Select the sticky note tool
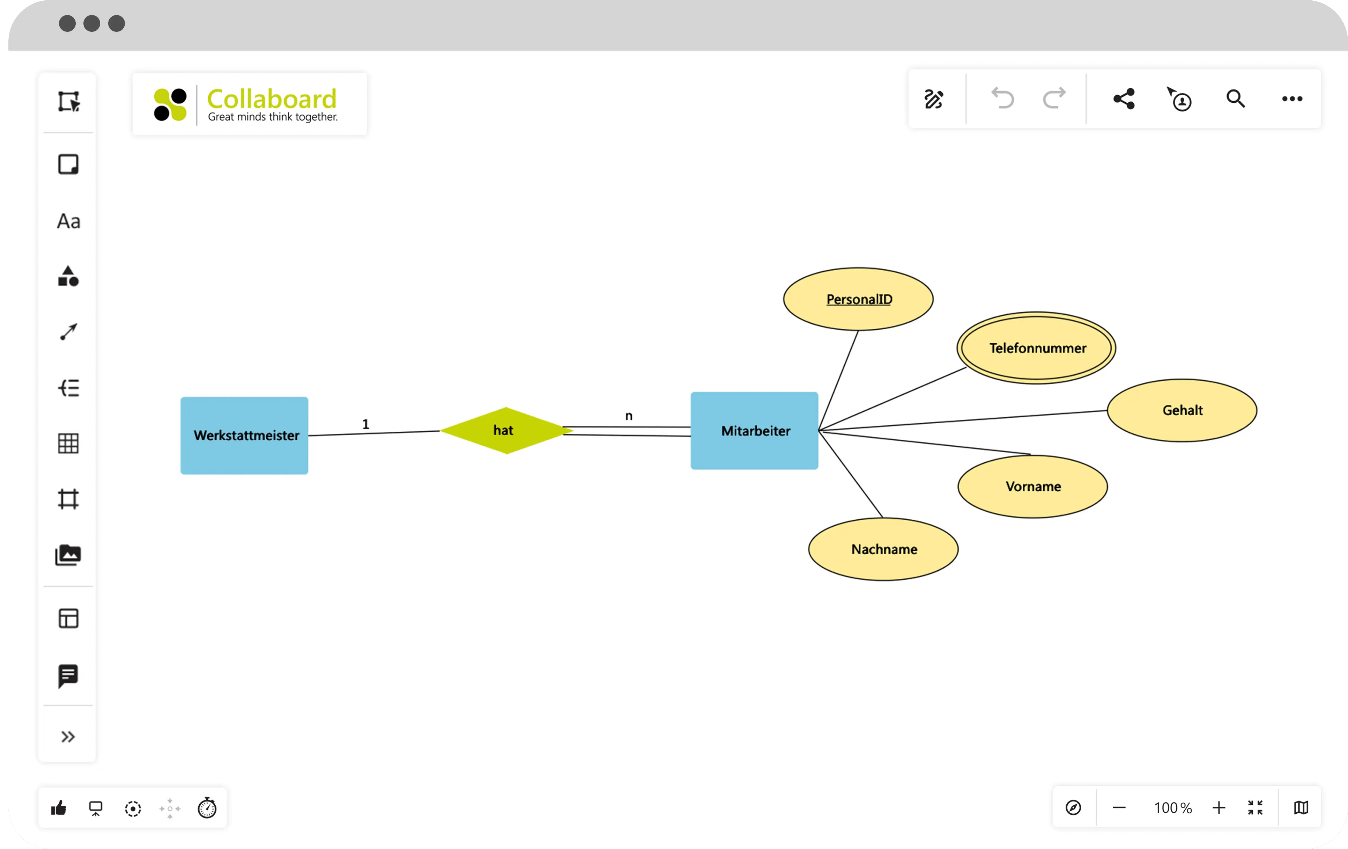Screen dimensions: 1348x849 (x=68, y=164)
